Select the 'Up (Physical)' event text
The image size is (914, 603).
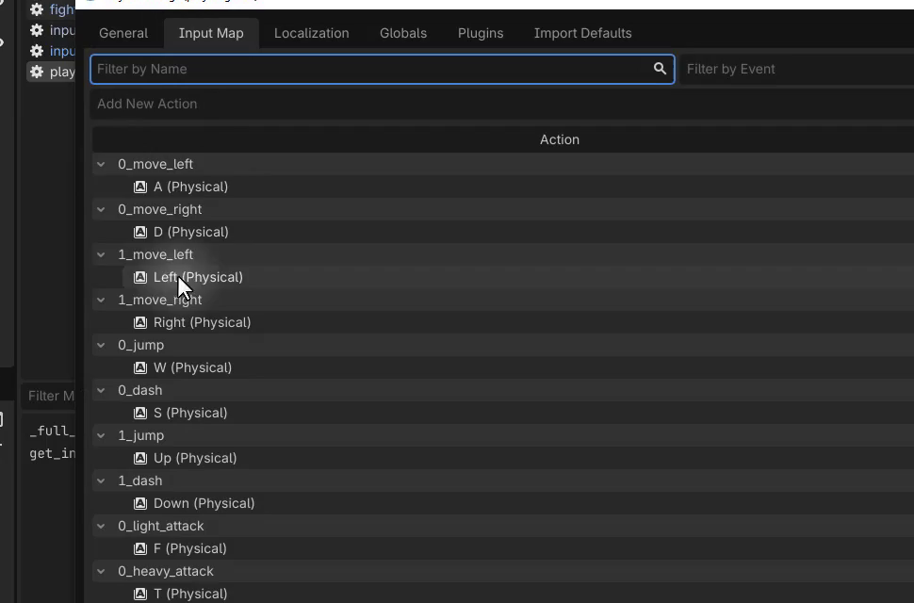pos(195,459)
